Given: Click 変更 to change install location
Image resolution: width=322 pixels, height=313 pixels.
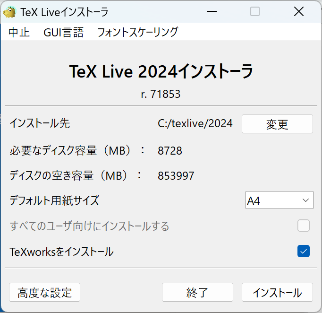Looking at the screenshot, I should (x=277, y=124).
